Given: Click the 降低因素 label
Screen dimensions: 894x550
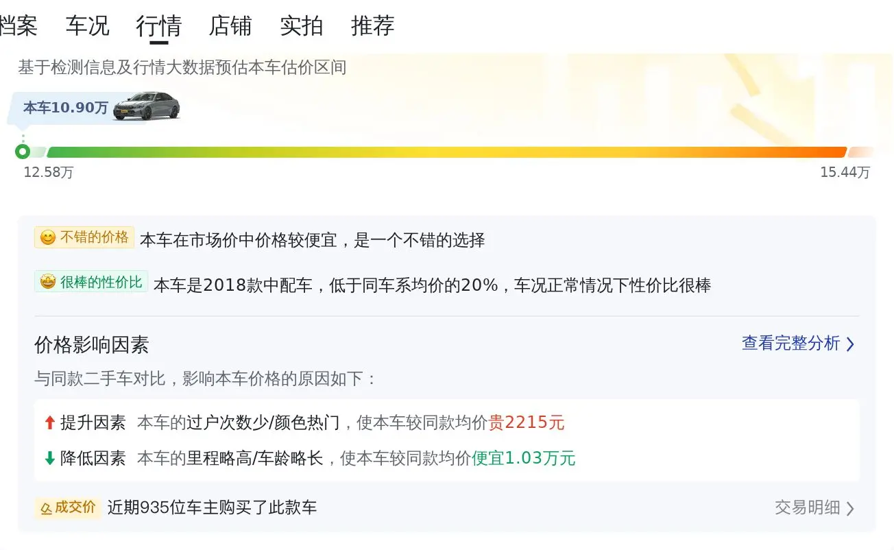Looking at the screenshot, I should (93, 458).
